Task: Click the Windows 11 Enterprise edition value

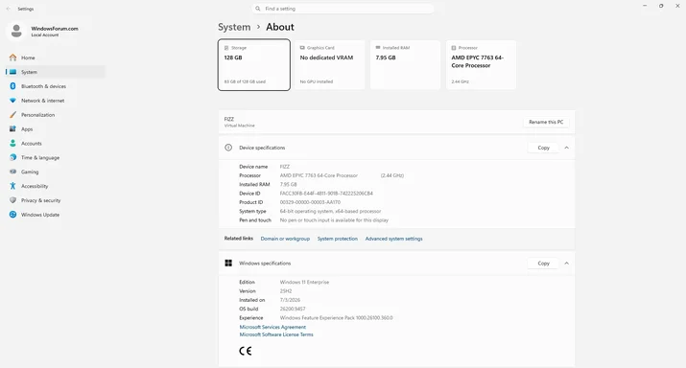Action: 304,283
